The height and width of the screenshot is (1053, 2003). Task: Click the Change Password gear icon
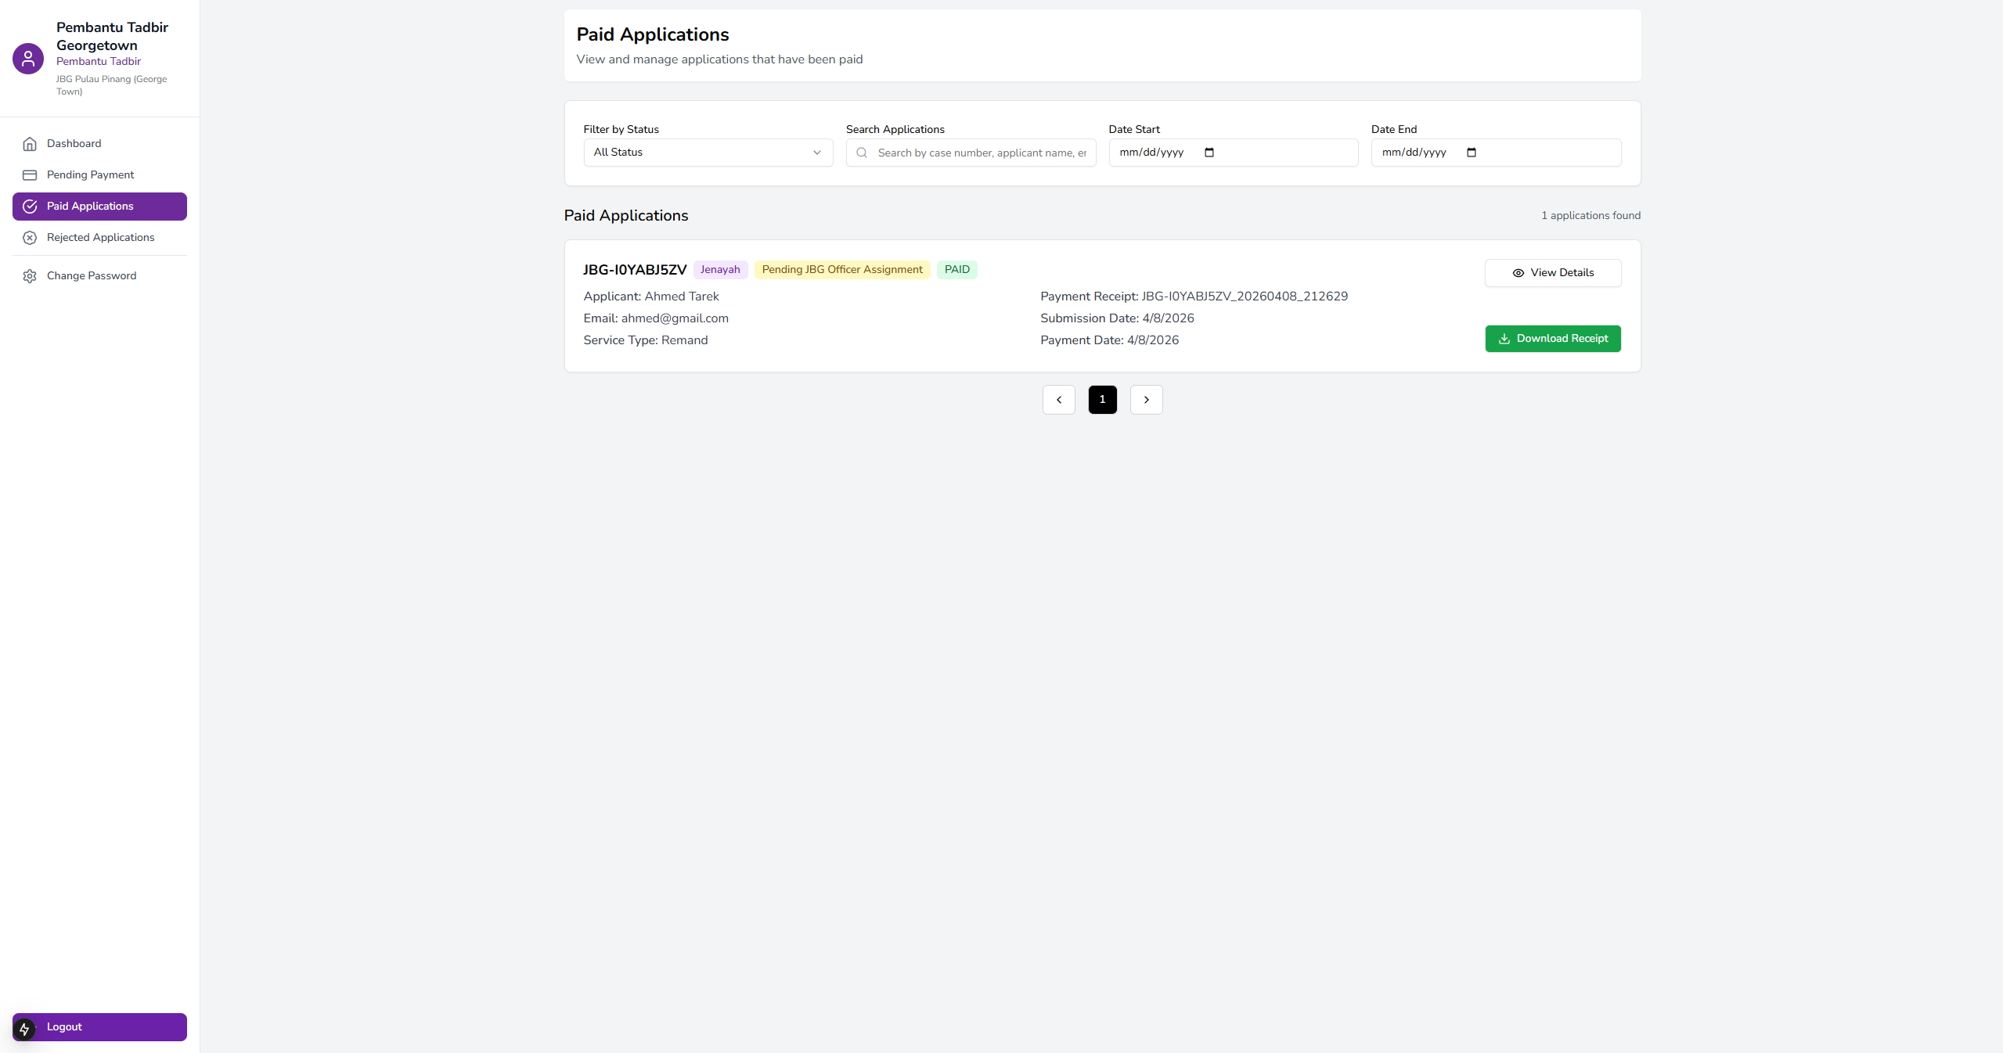30,276
